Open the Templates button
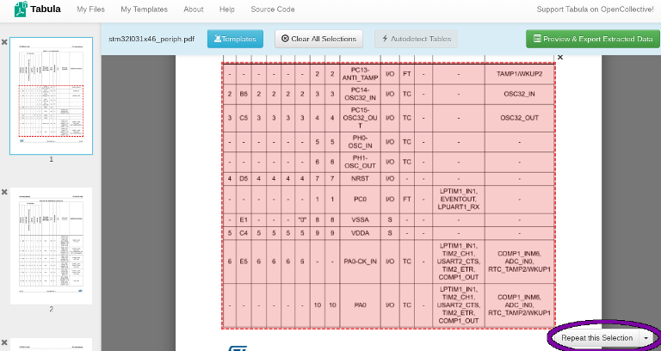 click(235, 39)
